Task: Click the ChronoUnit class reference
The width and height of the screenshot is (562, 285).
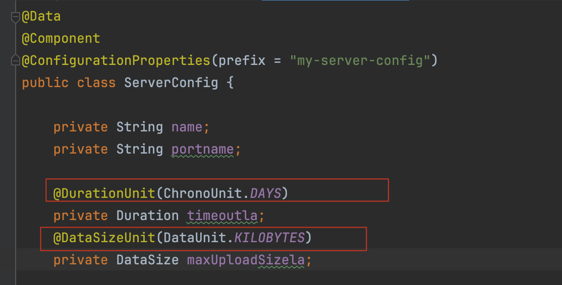Action: coord(202,193)
